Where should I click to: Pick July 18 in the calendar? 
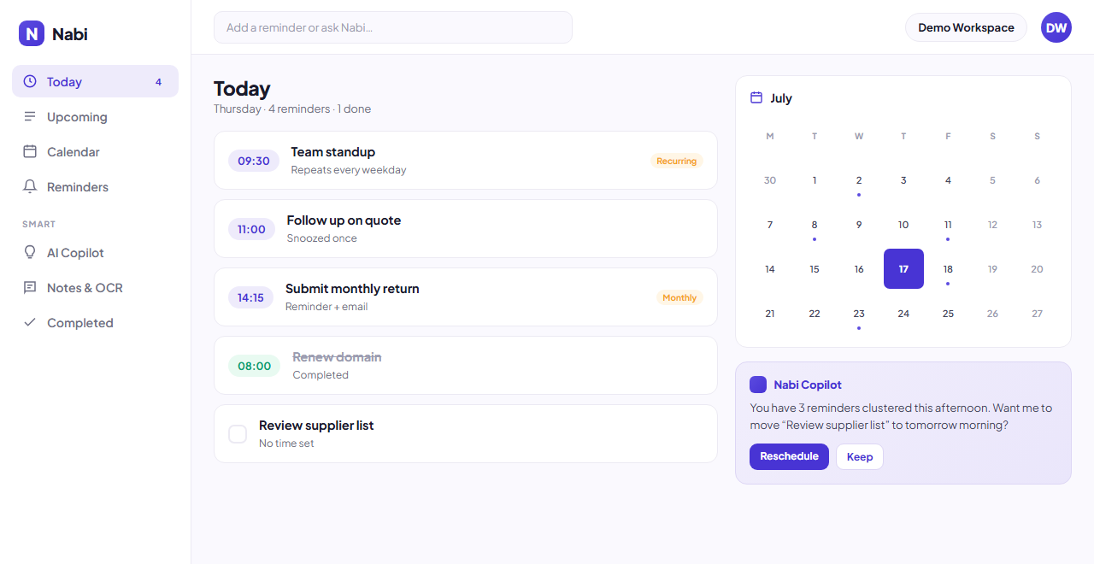pos(948,268)
